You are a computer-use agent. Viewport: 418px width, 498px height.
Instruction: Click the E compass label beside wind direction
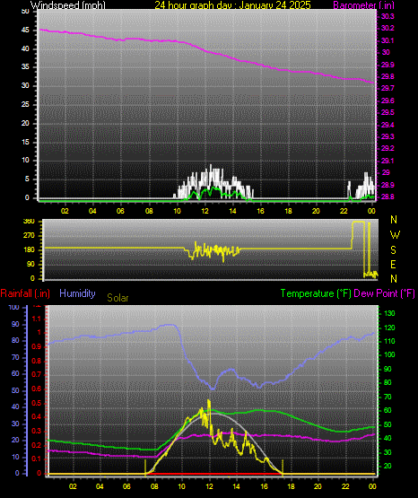[393, 265]
